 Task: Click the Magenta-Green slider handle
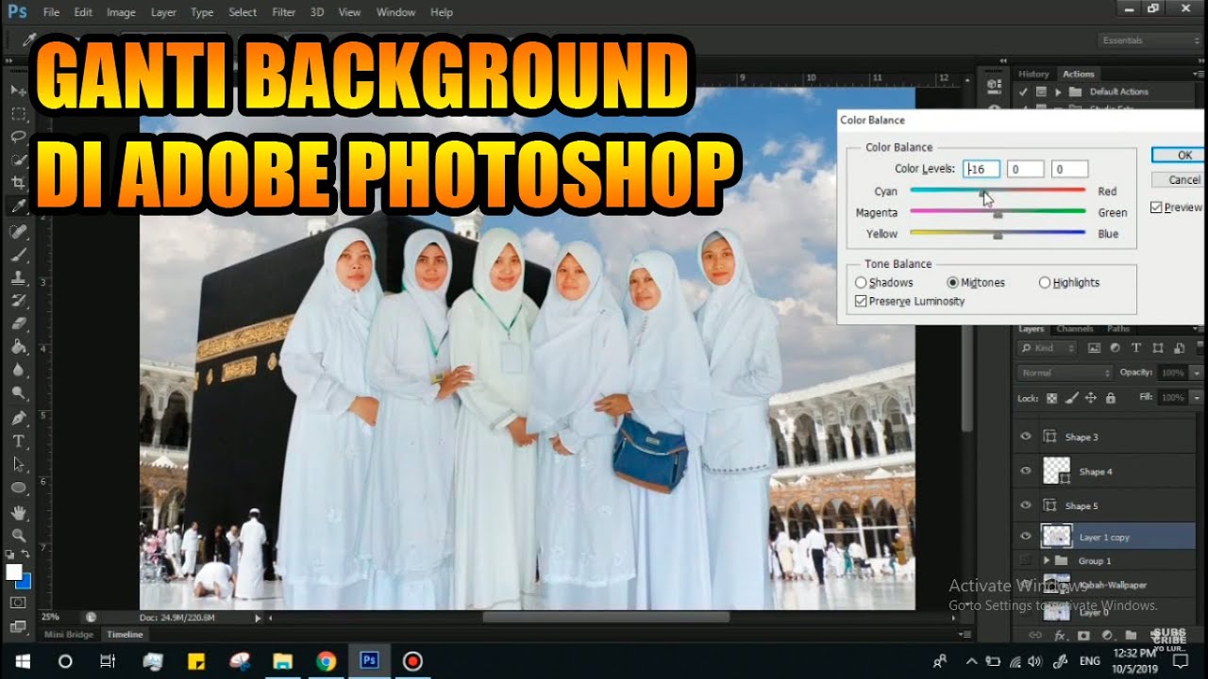click(x=998, y=216)
